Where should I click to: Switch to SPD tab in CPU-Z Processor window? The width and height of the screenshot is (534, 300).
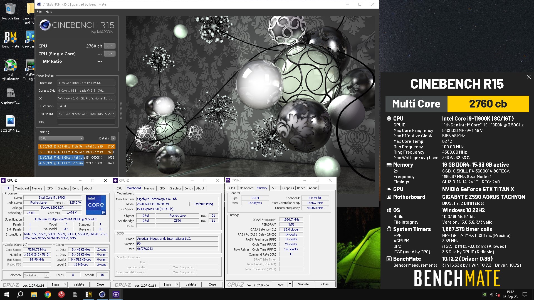(x=50, y=188)
